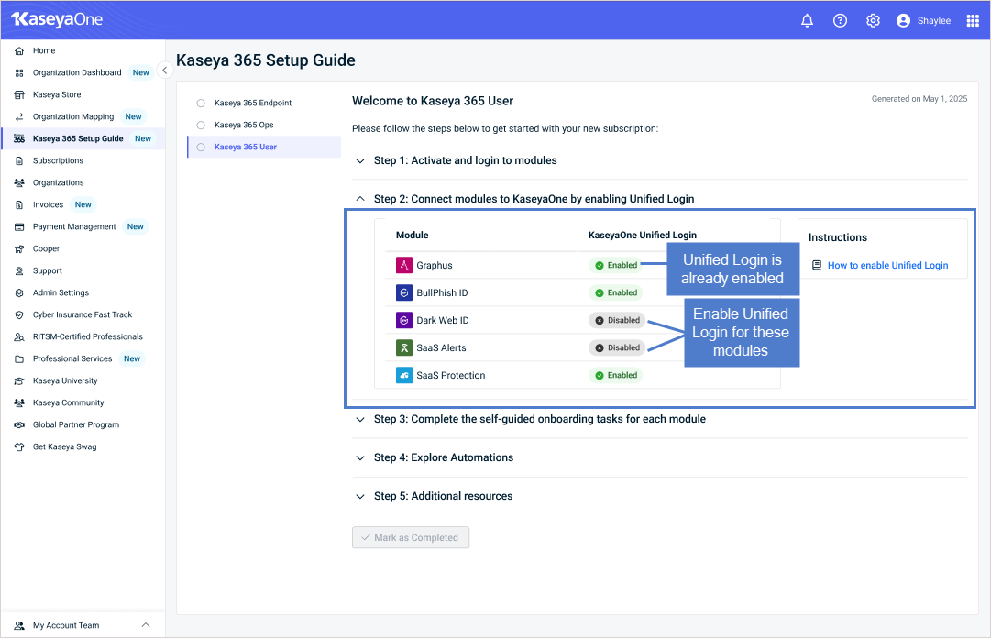Click the Kaseya University graduation cap icon
Screen dimensions: 991x638
(19, 381)
